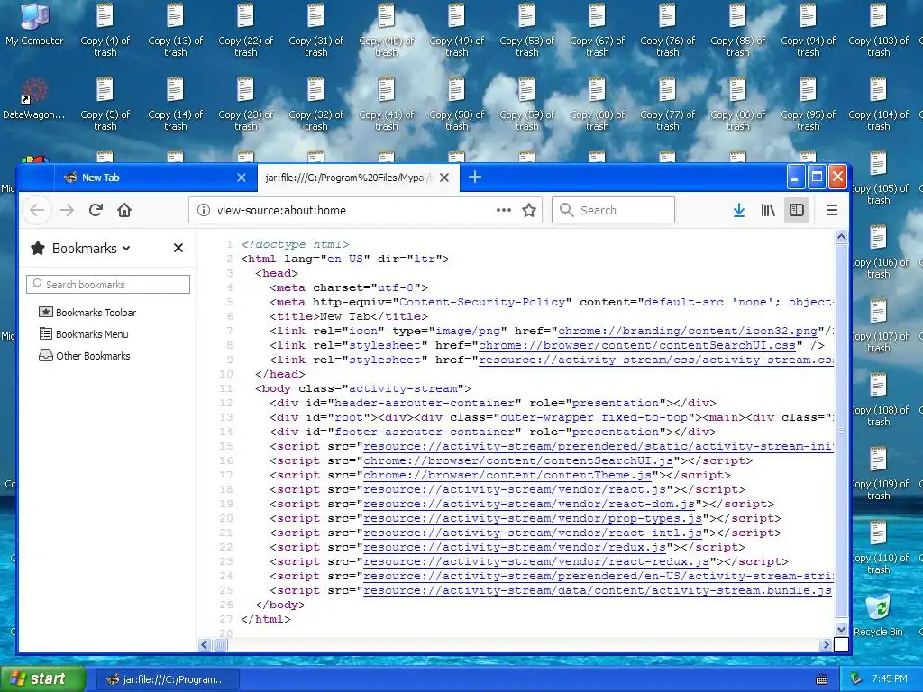Open the vendor/prop-types.js link
Screen dimensions: 923x692
(533, 518)
